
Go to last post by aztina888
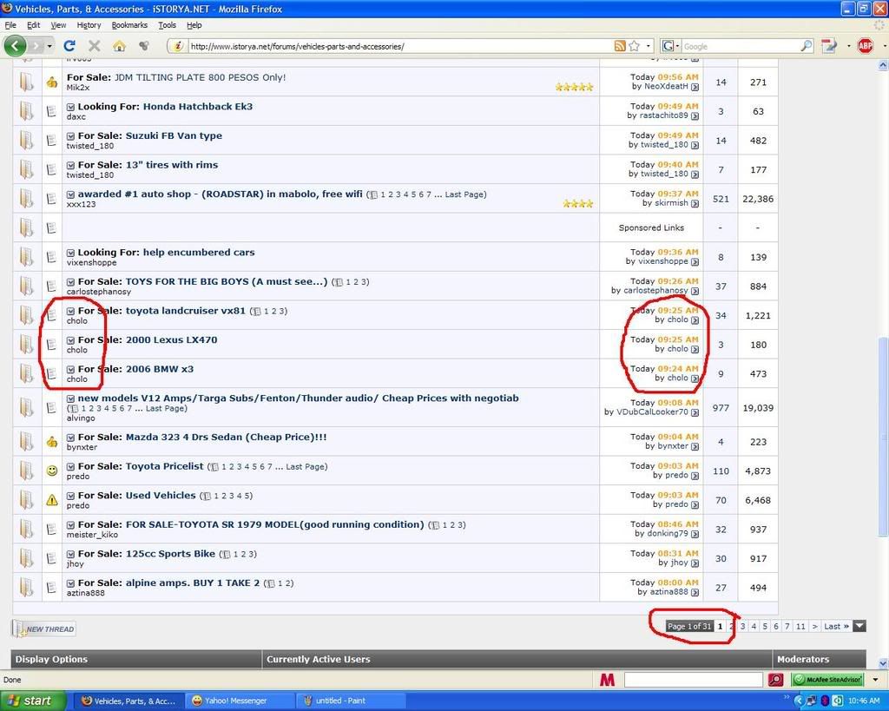695,592
